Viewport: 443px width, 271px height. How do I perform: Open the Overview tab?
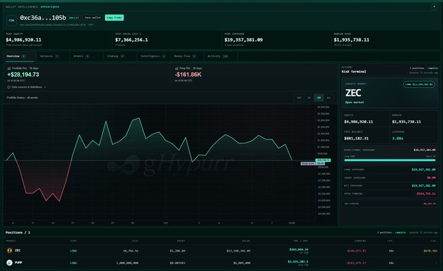[20, 57]
